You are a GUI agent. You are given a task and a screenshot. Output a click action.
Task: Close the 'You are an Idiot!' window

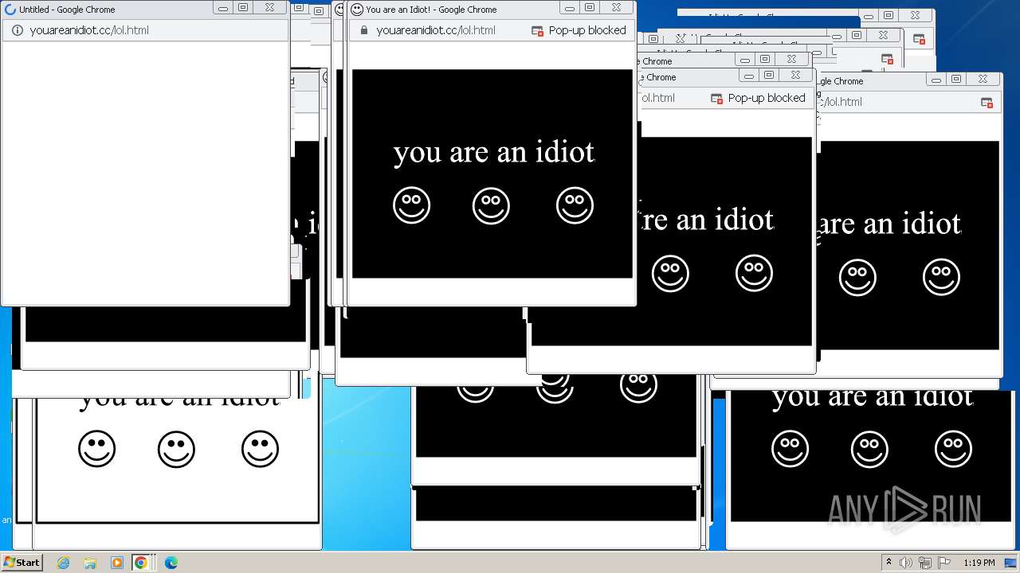617,7
